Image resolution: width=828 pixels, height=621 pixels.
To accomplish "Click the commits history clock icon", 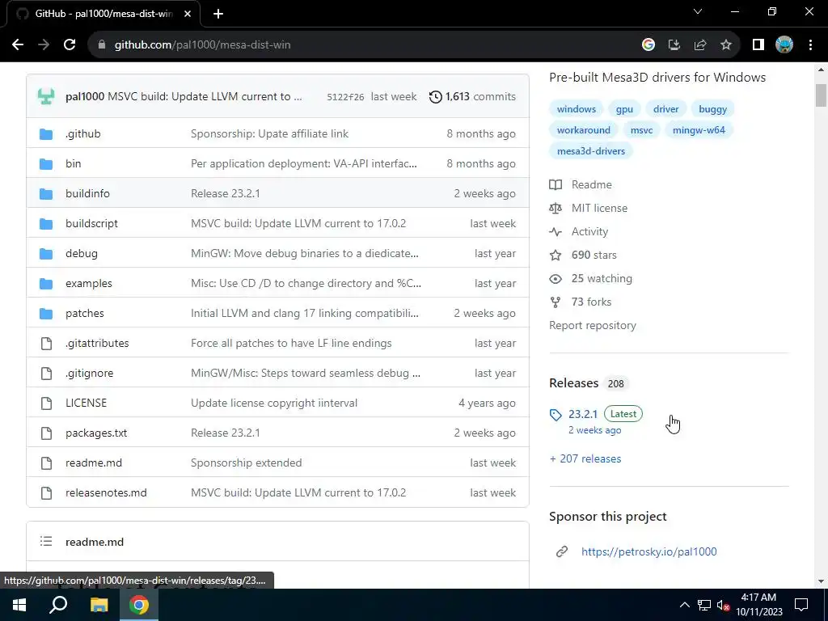I will (435, 97).
